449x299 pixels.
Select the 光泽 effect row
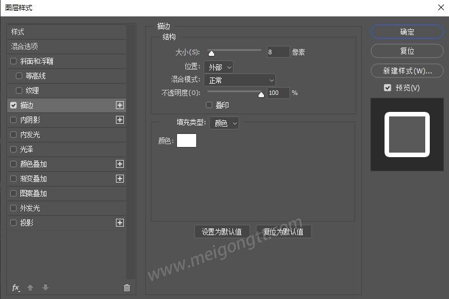tap(66, 149)
